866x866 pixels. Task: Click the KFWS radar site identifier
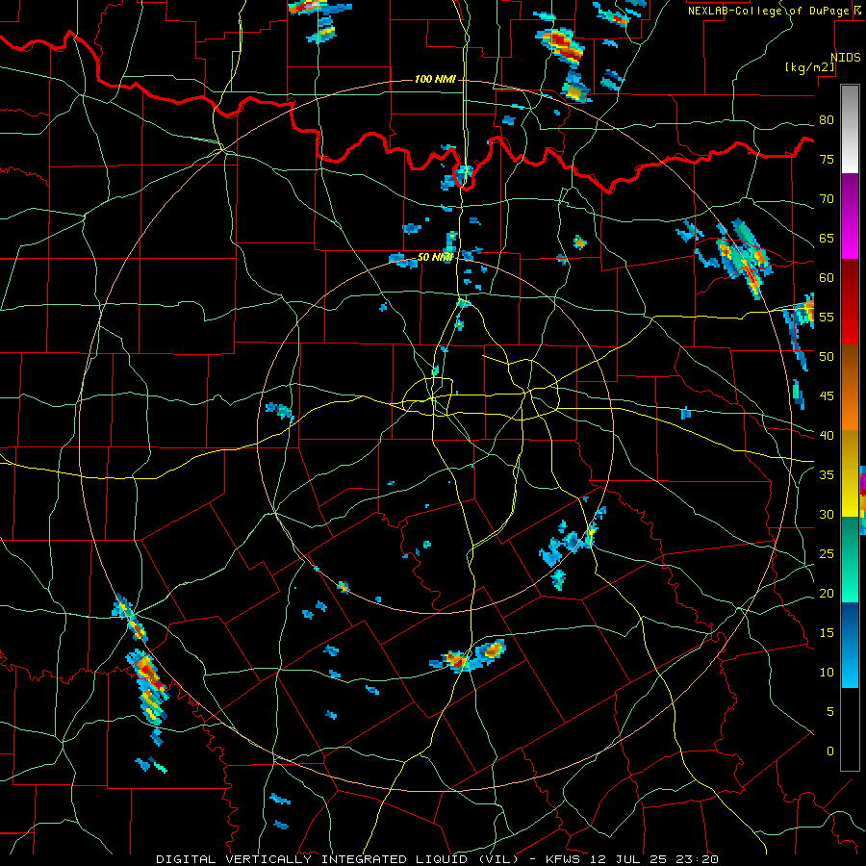click(563, 859)
